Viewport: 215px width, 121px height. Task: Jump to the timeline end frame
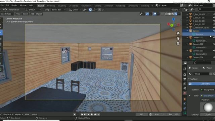[x=98, y=114]
